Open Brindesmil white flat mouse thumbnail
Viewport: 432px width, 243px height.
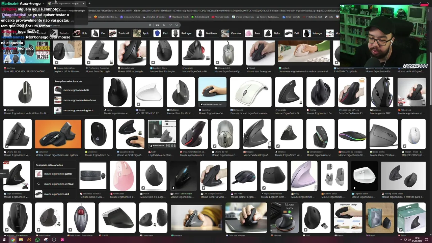pos(250,92)
